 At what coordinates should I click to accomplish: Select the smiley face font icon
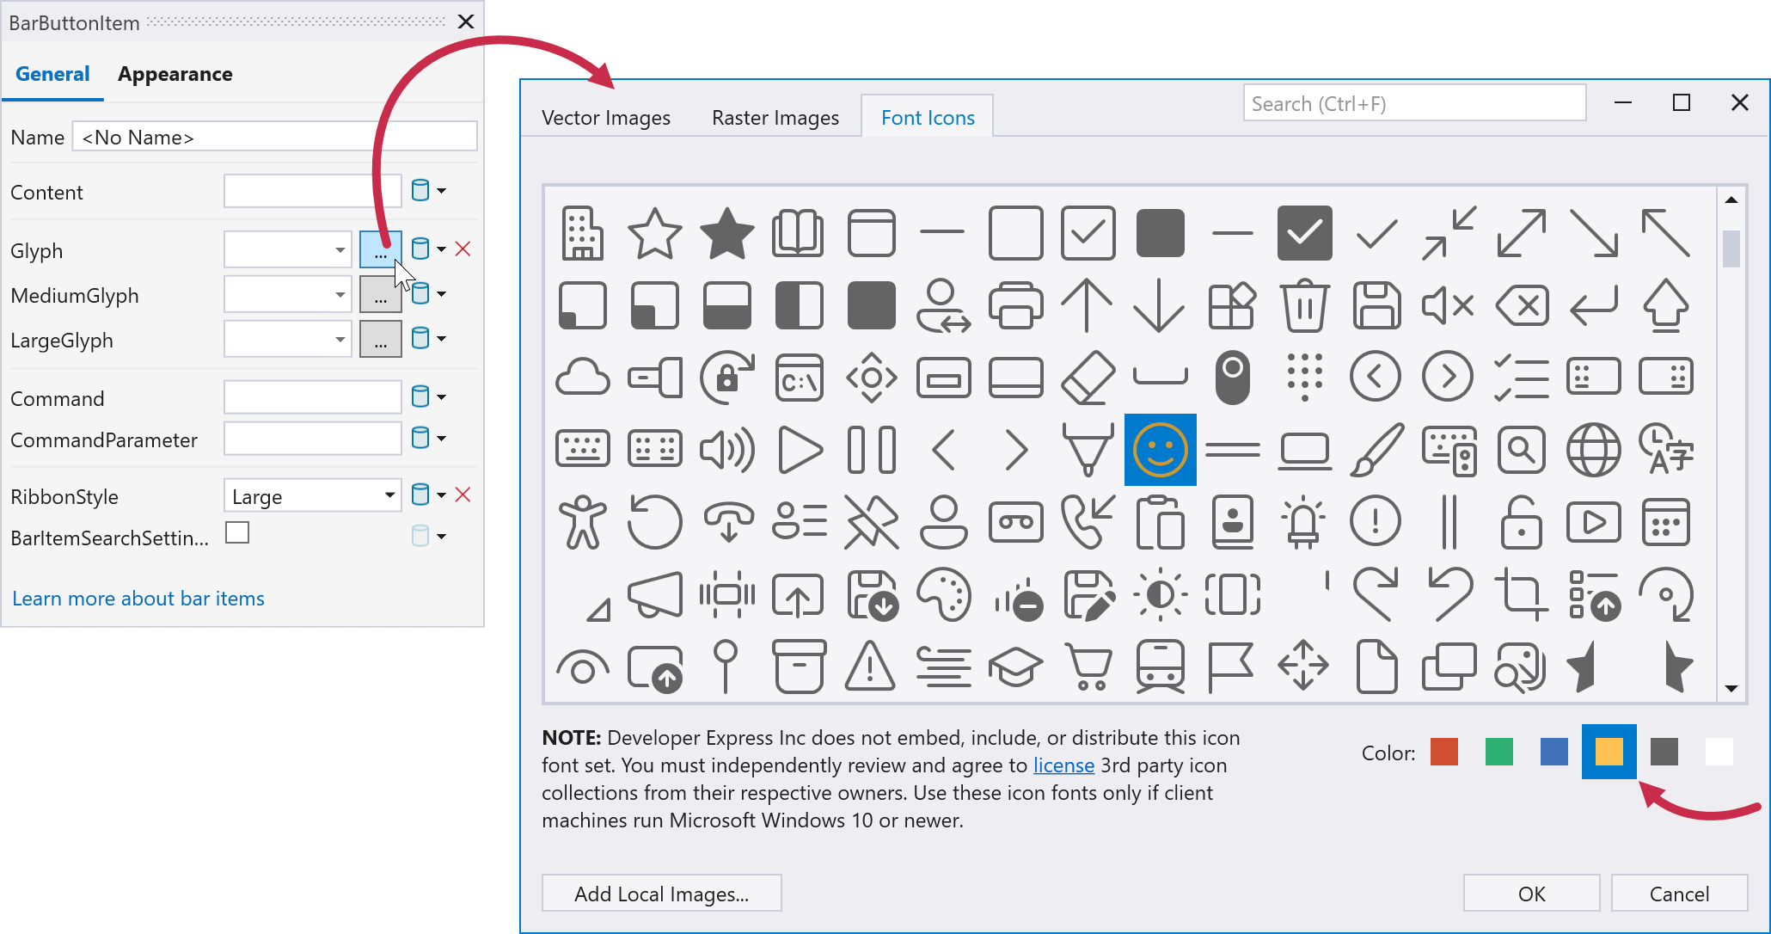pyautogui.click(x=1160, y=450)
